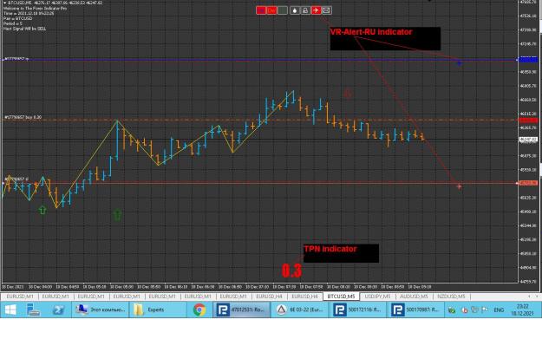Click the red 'On' indicator button

[x=271, y=10]
